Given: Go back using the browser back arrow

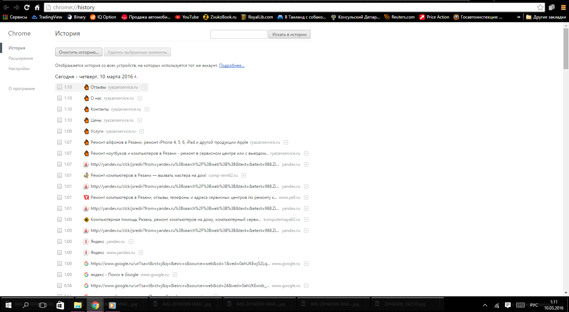Looking at the screenshot, I should 6,7.
